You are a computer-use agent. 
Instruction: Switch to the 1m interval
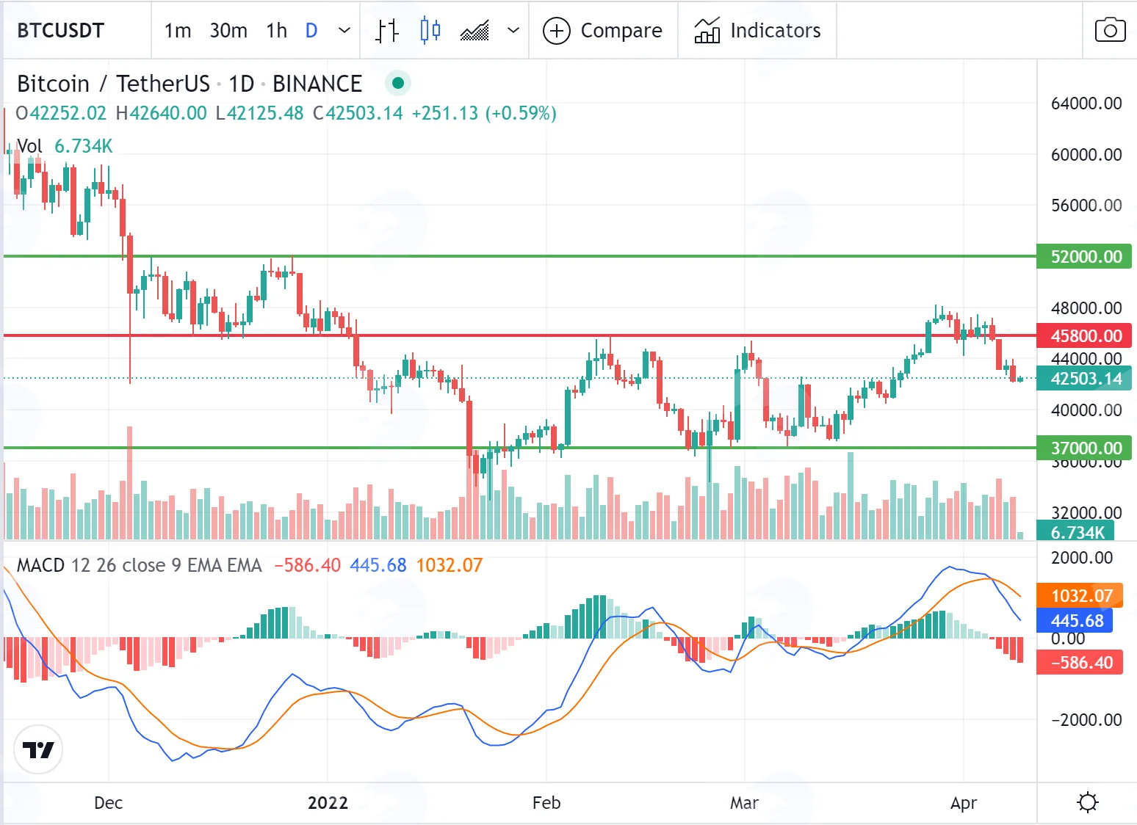178,31
